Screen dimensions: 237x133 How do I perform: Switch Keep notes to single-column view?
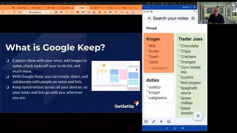click(193, 18)
